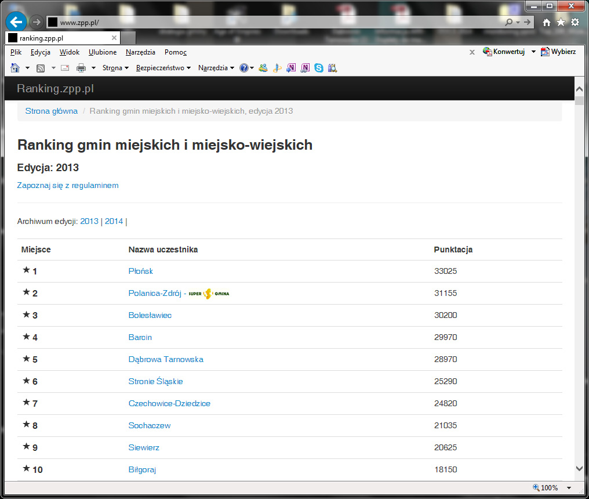Click the RSS feeds icon

(40, 68)
